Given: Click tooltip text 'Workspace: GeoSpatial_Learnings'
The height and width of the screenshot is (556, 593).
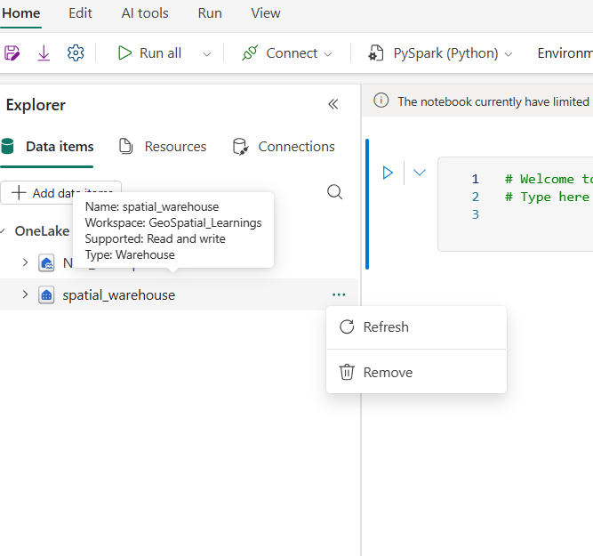Looking at the screenshot, I should 173,222.
